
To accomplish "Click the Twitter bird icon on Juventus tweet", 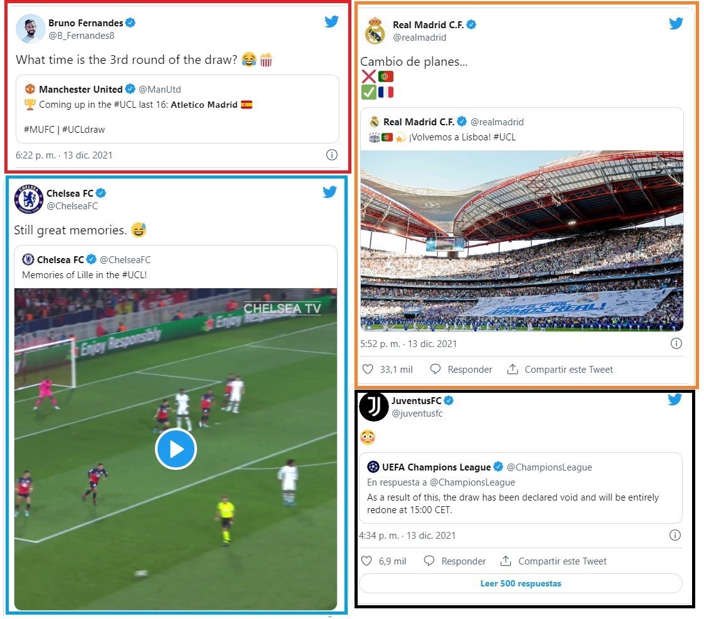I will point(675,398).
